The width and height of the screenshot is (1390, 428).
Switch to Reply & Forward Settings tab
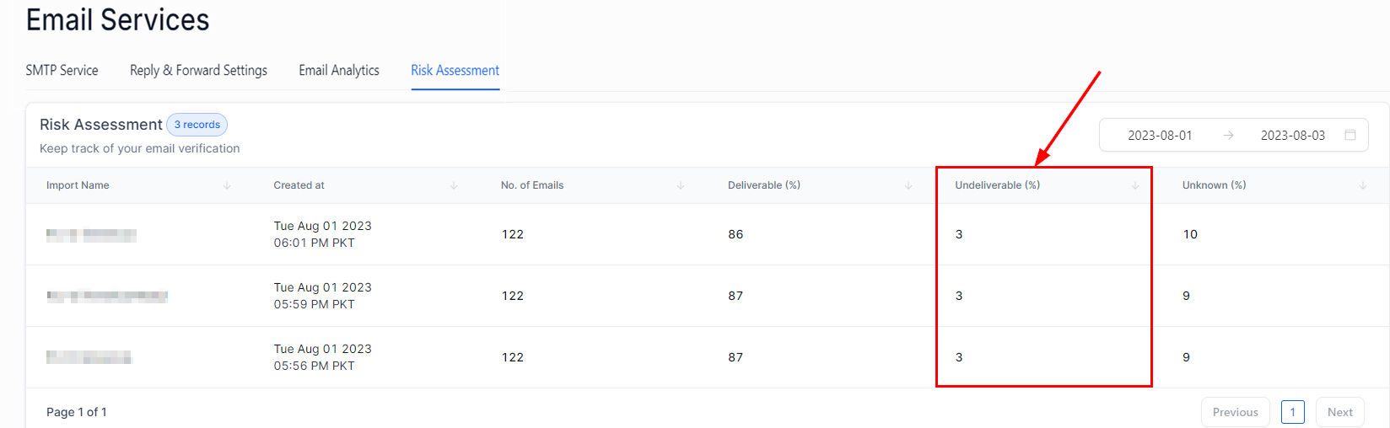click(198, 71)
